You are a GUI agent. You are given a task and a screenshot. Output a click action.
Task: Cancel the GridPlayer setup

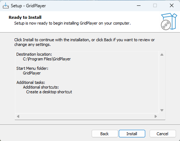click(x=163, y=134)
